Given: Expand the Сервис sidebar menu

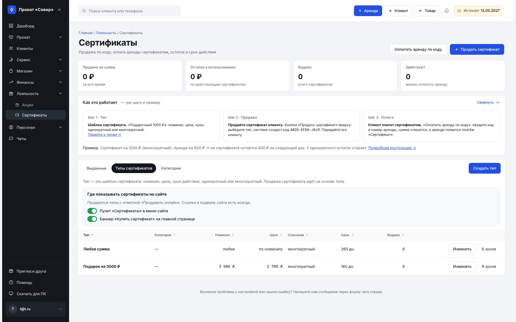Looking at the screenshot, I should (35, 60).
